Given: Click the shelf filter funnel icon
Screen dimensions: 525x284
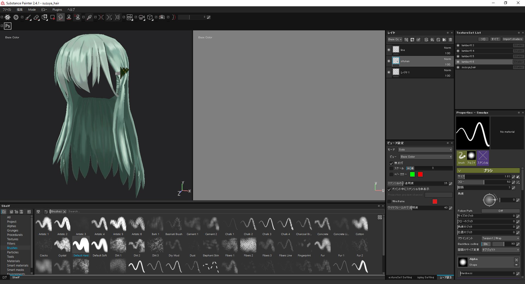Looking at the screenshot, I should 38,212.
